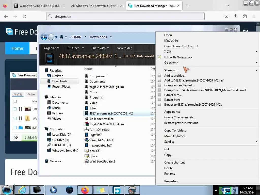Click ADMIN in the breadcrumb path
The image size is (260, 195).
coord(76,37)
